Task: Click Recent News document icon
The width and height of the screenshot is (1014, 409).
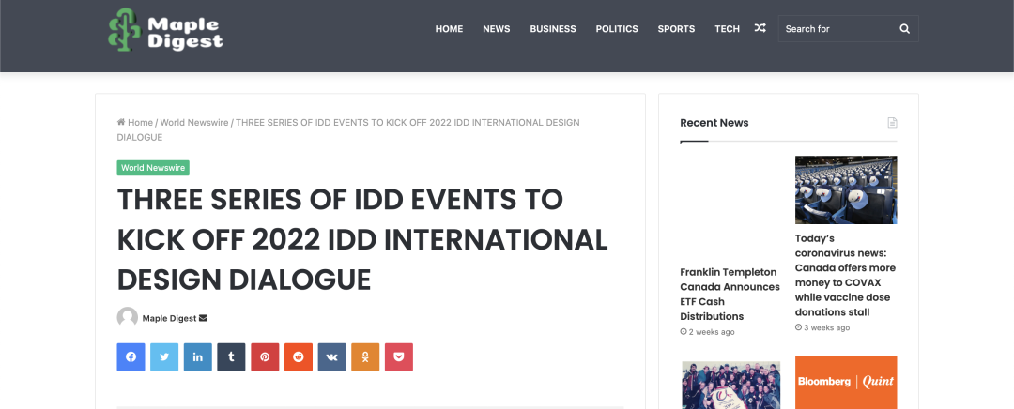Action: point(893,123)
